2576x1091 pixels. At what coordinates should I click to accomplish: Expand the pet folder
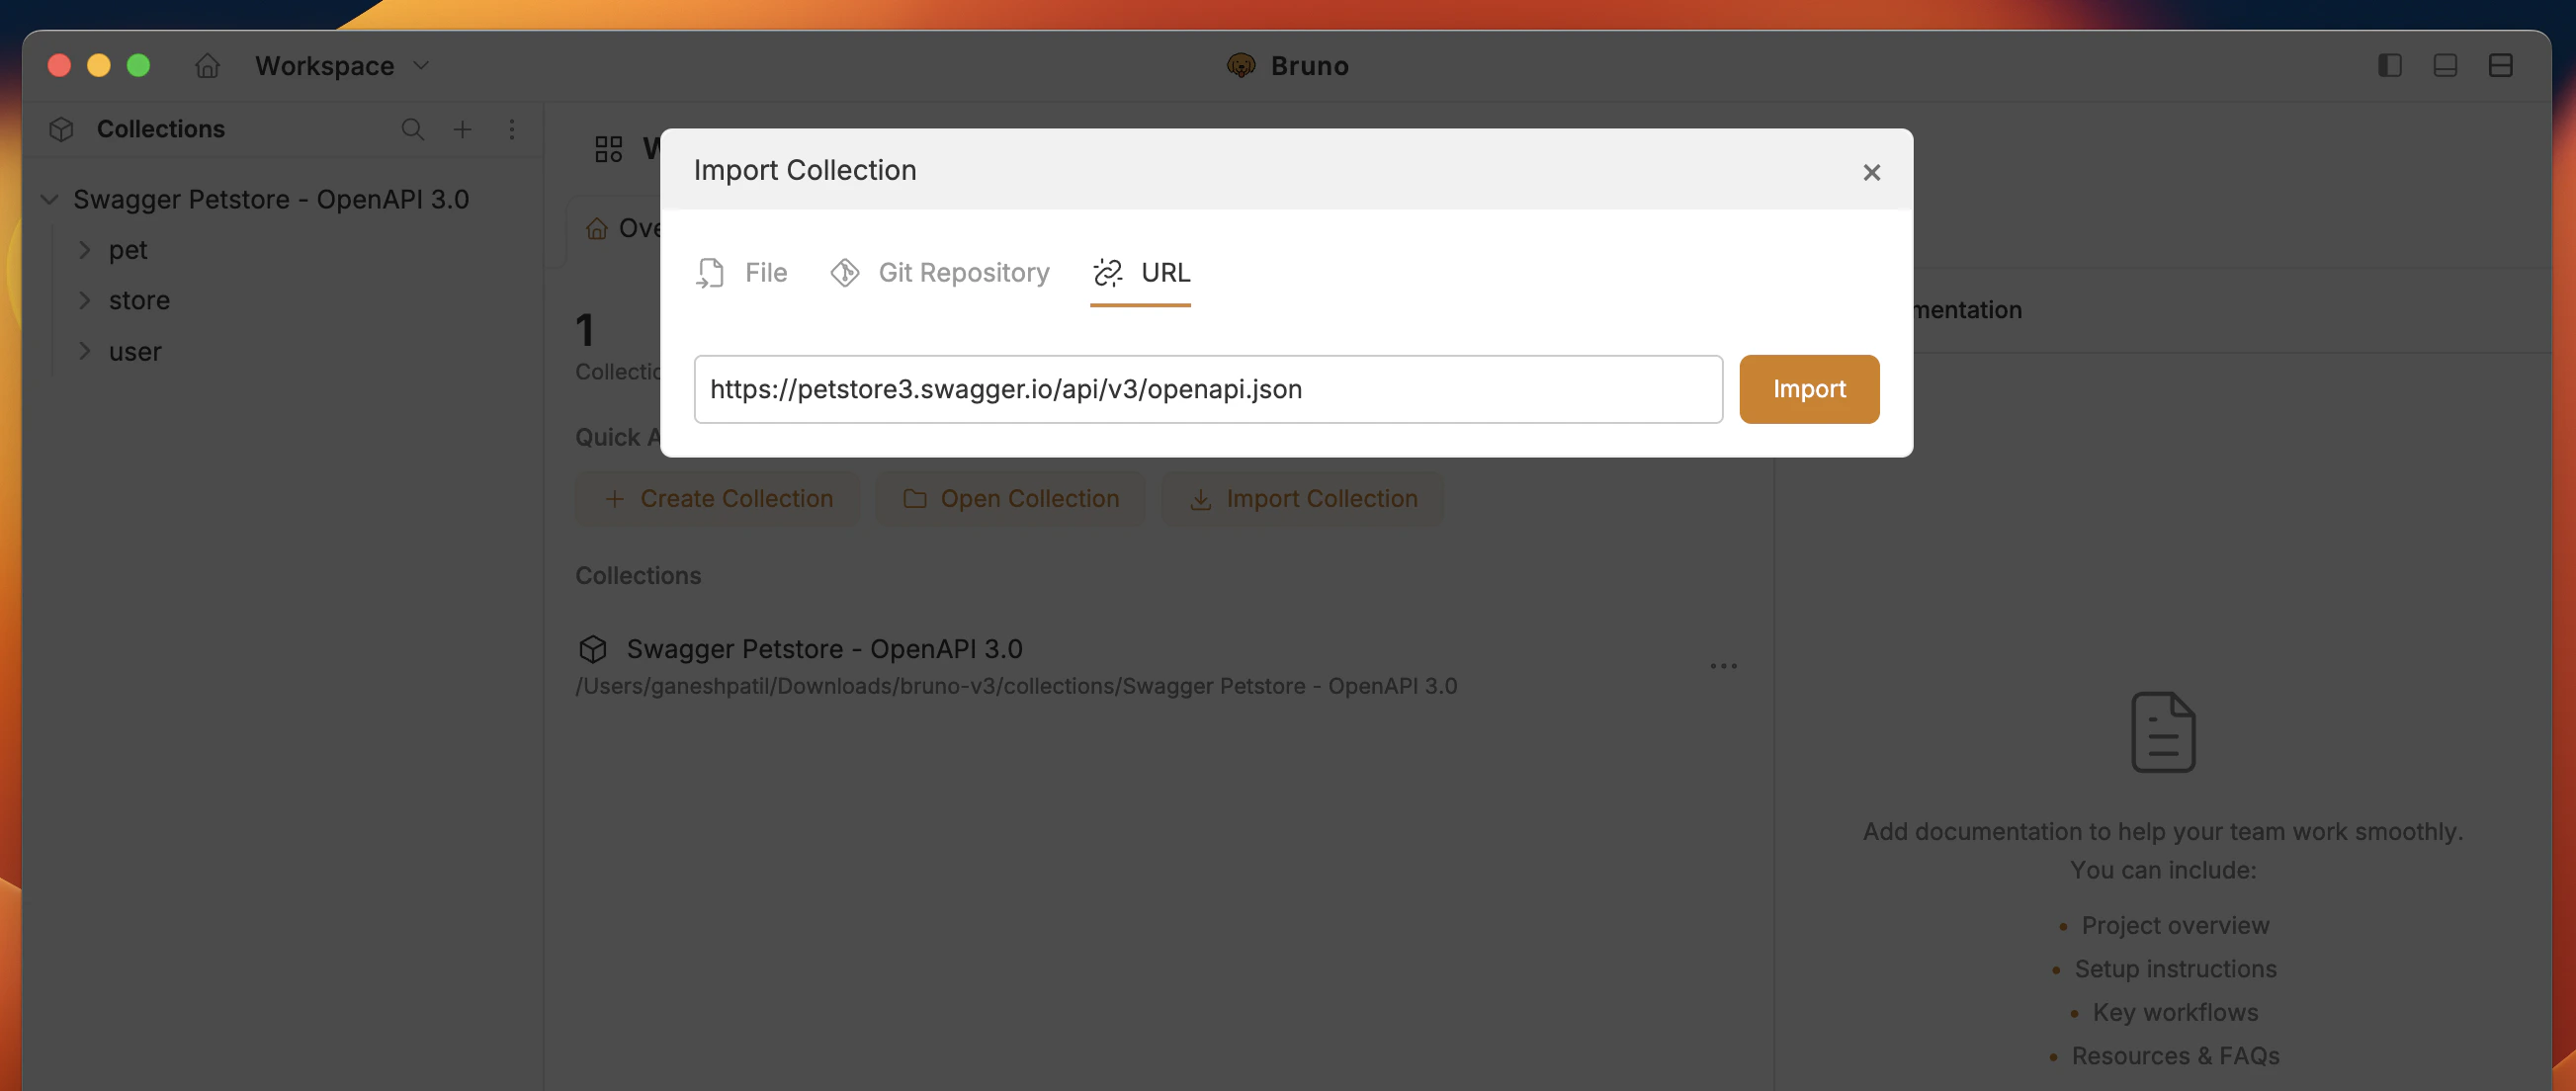85,250
